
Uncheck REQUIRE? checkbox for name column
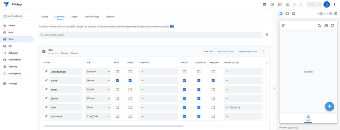213,80
